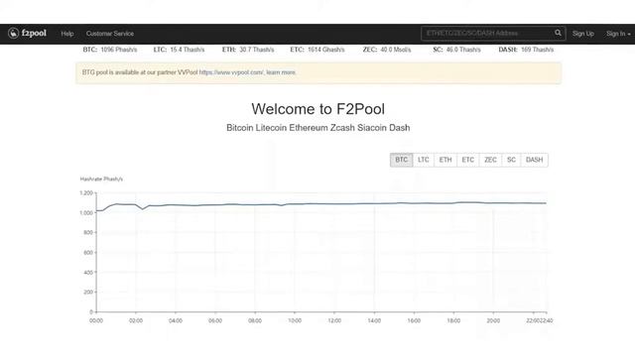
Task: Open Customer Service link
Action: 110,34
